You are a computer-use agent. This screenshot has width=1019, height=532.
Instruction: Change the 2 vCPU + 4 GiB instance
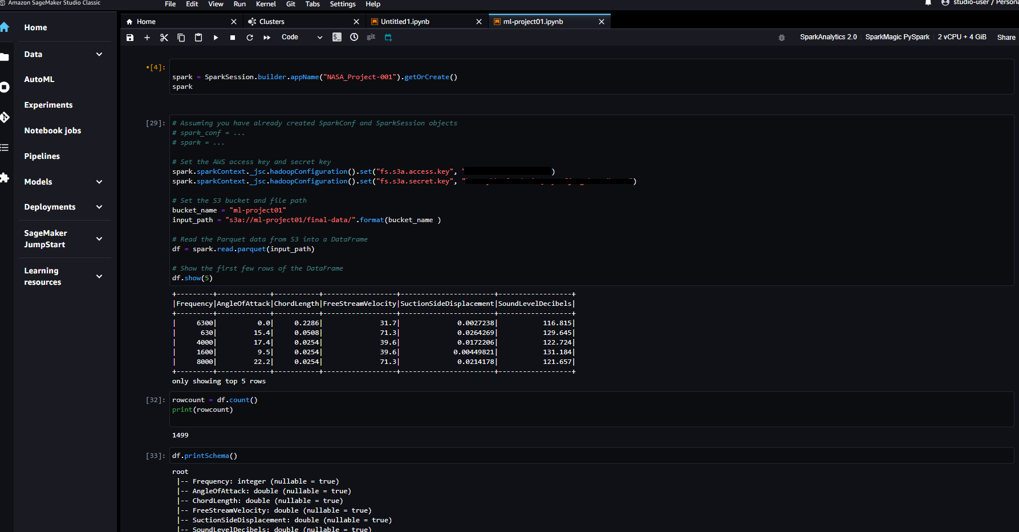pyautogui.click(x=962, y=37)
